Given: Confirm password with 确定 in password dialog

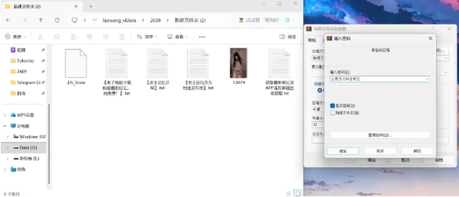Looking at the screenshot, I should click(x=342, y=151).
